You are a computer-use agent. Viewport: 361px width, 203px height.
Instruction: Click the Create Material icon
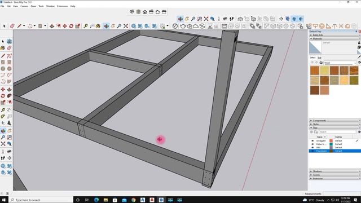359,47
